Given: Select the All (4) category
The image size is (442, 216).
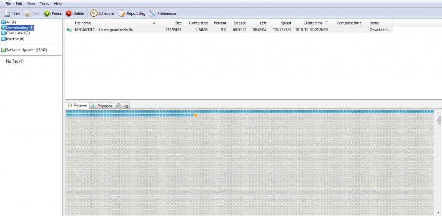Looking at the screenshot, I should pos(9,22).
